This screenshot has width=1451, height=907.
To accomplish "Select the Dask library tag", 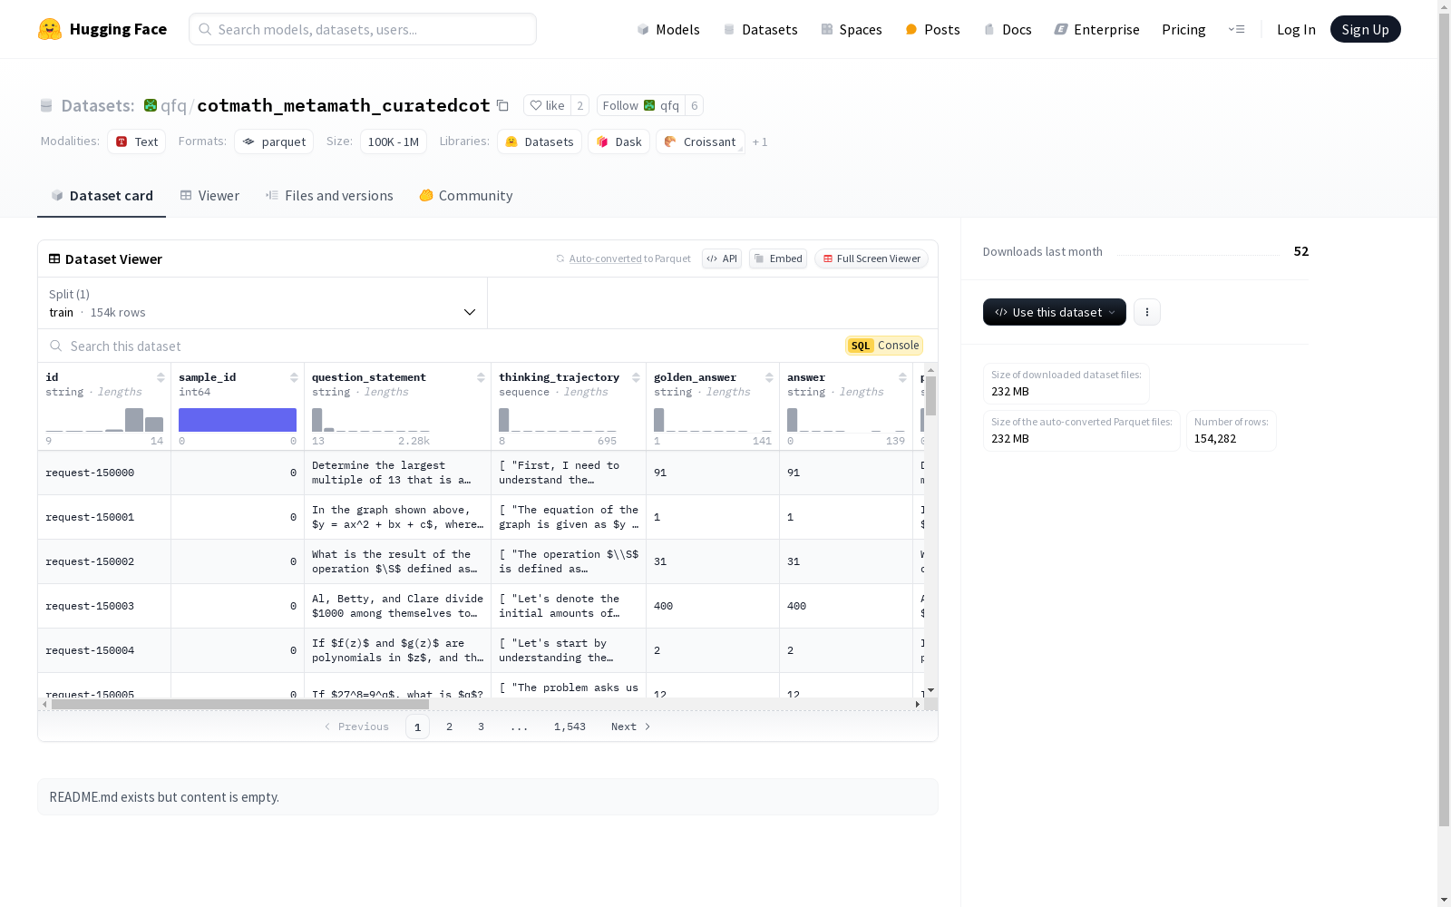I will (618, 141).
